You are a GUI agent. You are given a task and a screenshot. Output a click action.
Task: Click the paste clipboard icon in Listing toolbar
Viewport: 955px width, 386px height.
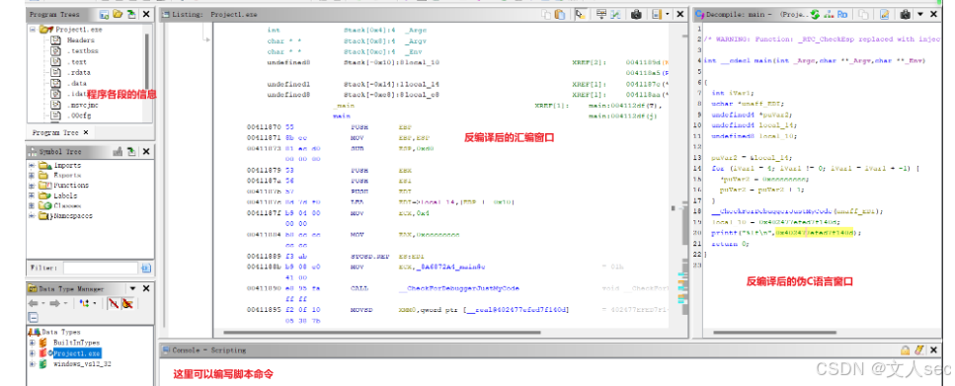pos(560,14)
